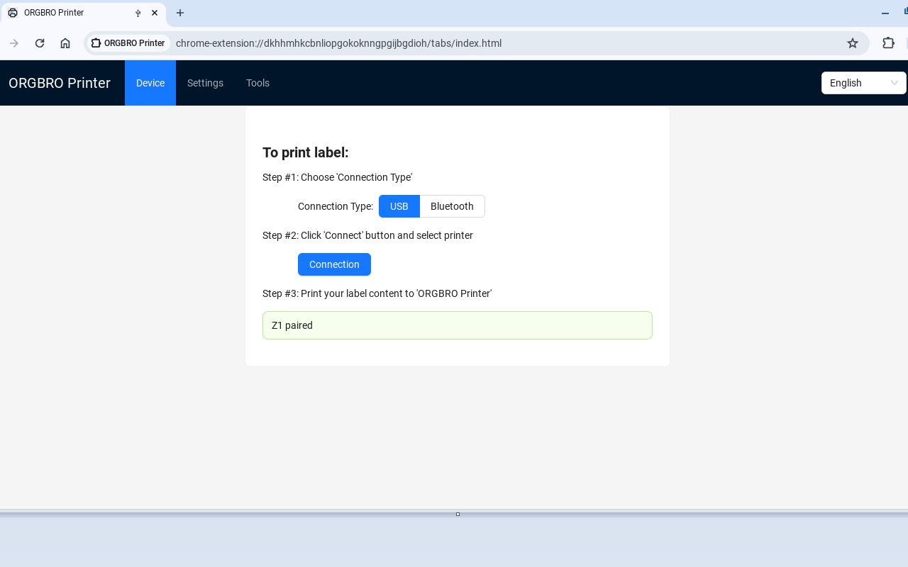Click the printer favicon on the browser tab

coord(13,13)
